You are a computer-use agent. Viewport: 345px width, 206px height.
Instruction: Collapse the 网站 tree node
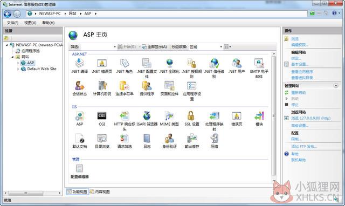12,57
